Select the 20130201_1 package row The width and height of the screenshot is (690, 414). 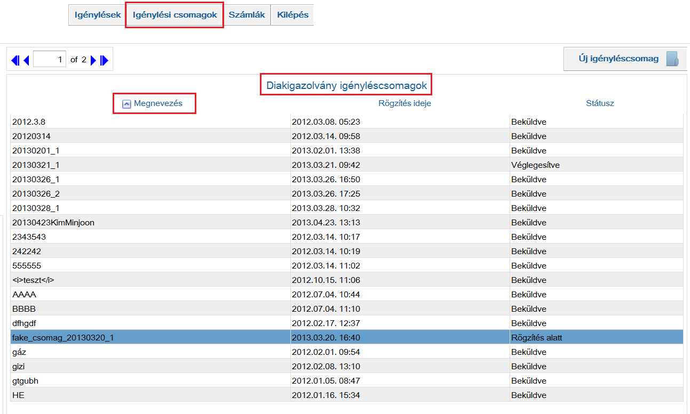[x=347, y=150]
